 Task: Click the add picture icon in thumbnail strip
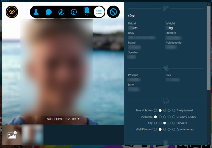[12, 135]
